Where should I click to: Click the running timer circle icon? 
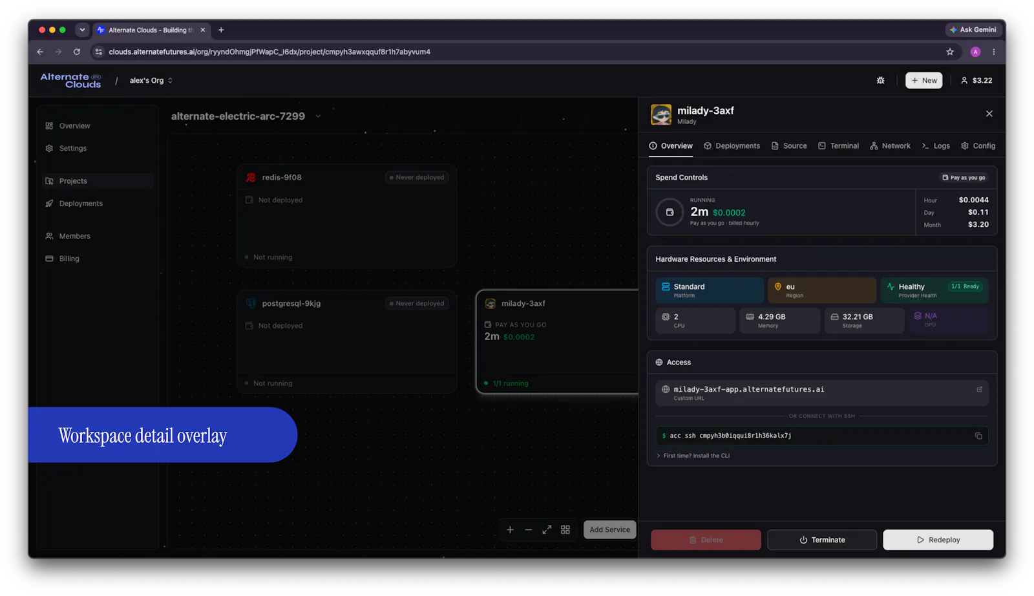click(670, 212)
